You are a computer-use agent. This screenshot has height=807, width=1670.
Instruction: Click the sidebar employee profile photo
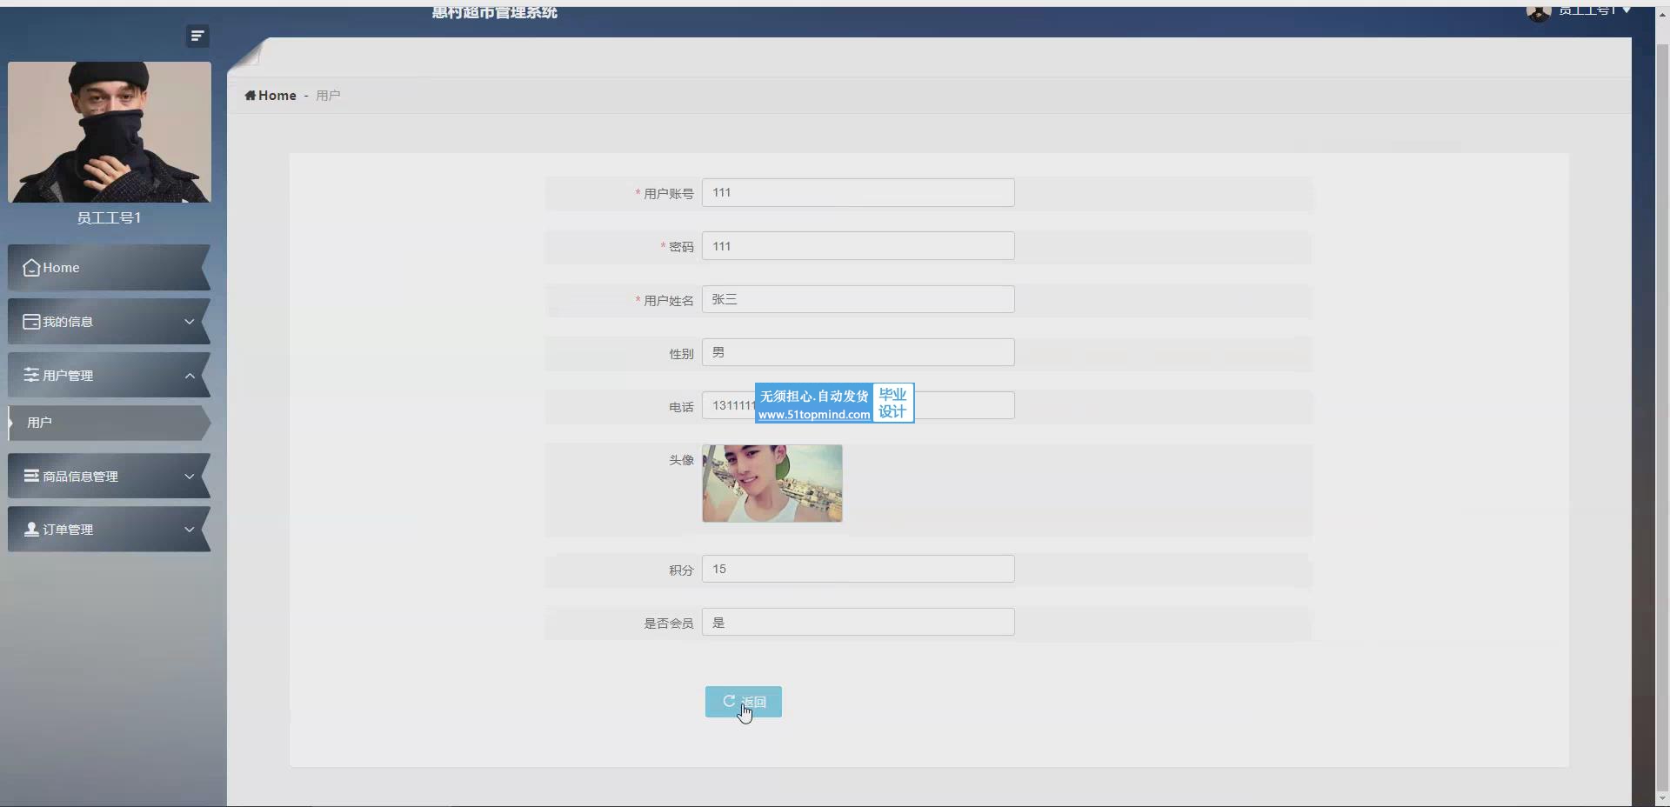point(110,132)
